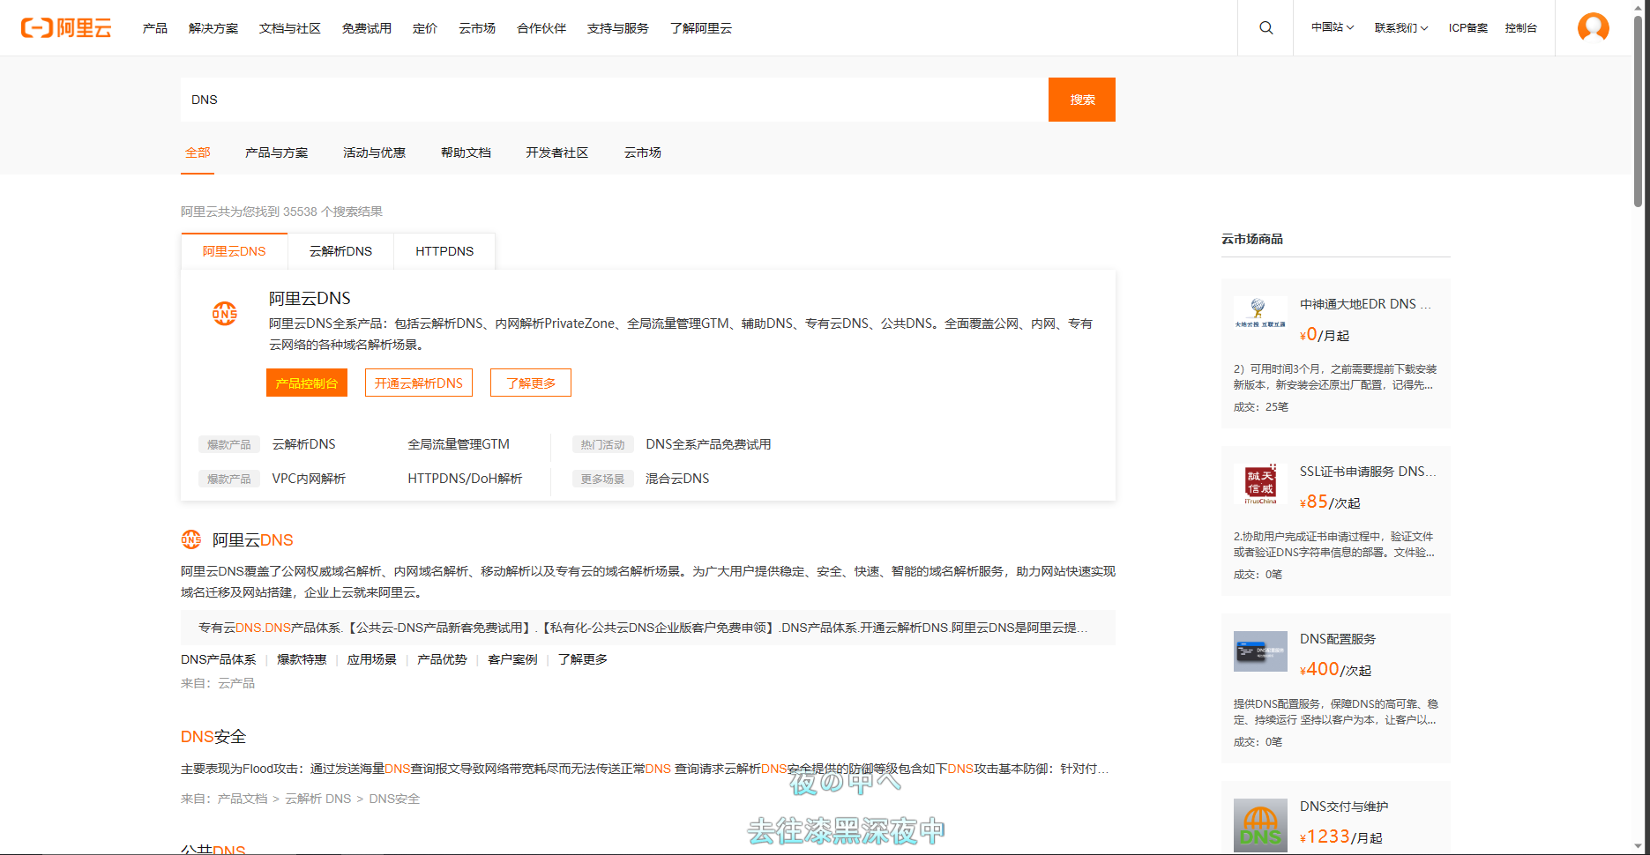Screen dimensions: 1650x855
Task: Open the 免费试用 menu item
Action: click(367, 28)
